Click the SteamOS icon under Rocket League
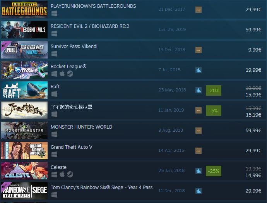Viewport: 267px width, 203px height. [x=70, y=74]
